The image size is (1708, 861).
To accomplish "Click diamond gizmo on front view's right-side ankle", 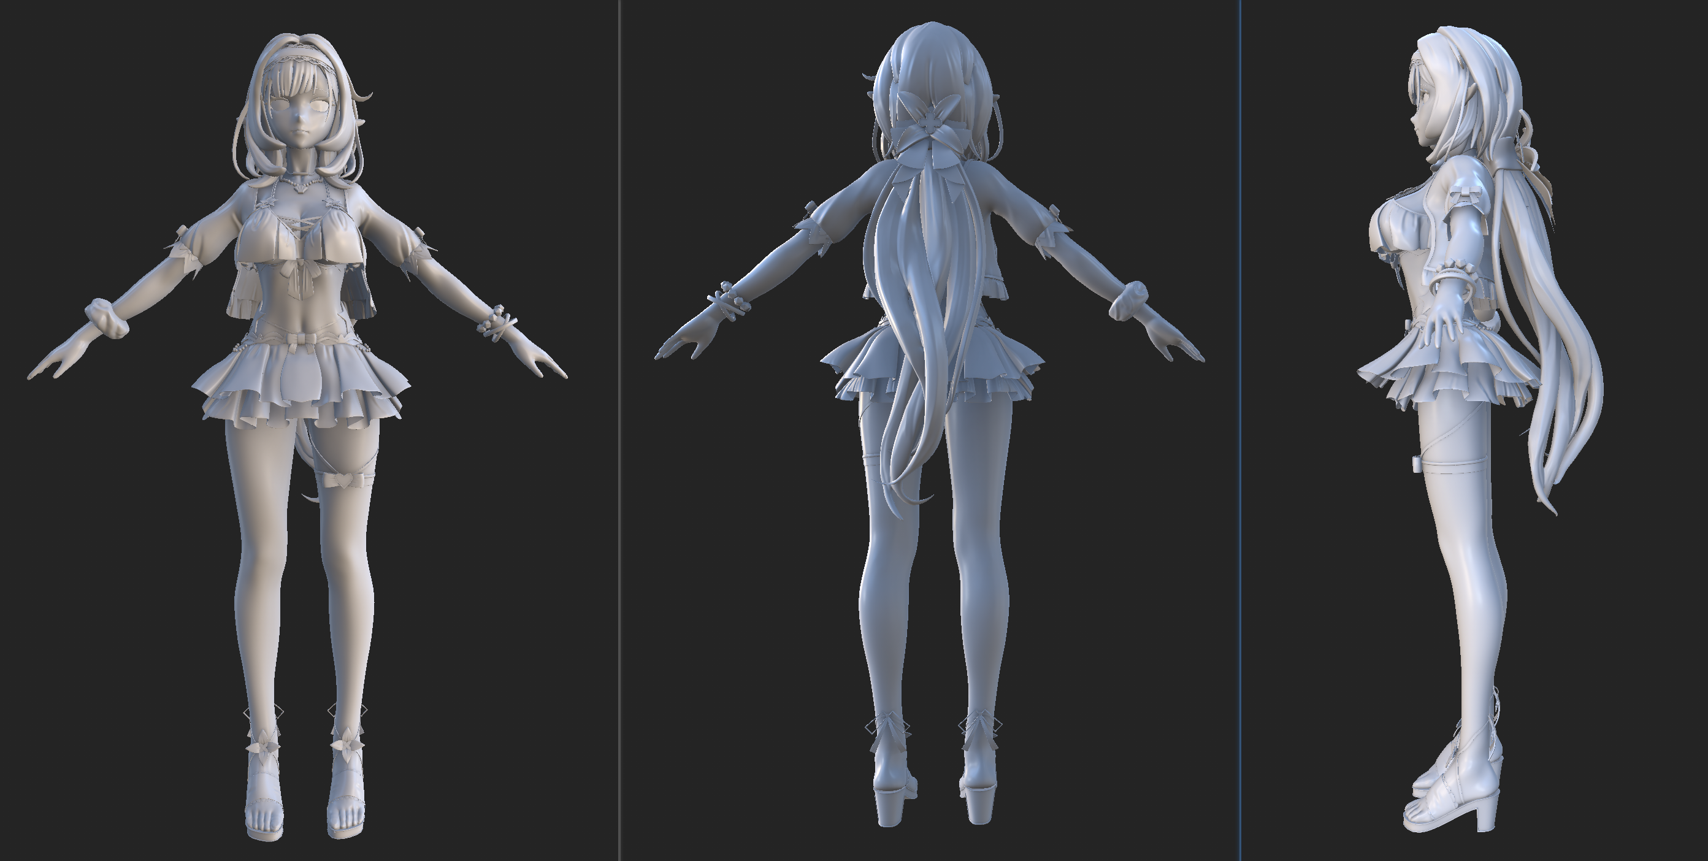I will 348,711.
